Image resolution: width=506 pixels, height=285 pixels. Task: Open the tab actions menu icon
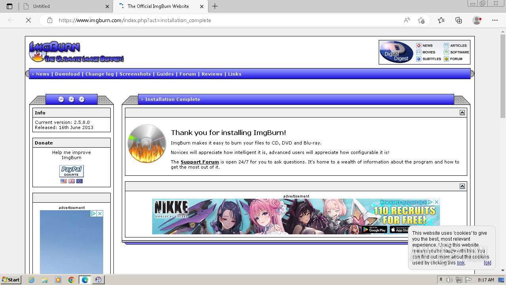[x=9, y=6]
